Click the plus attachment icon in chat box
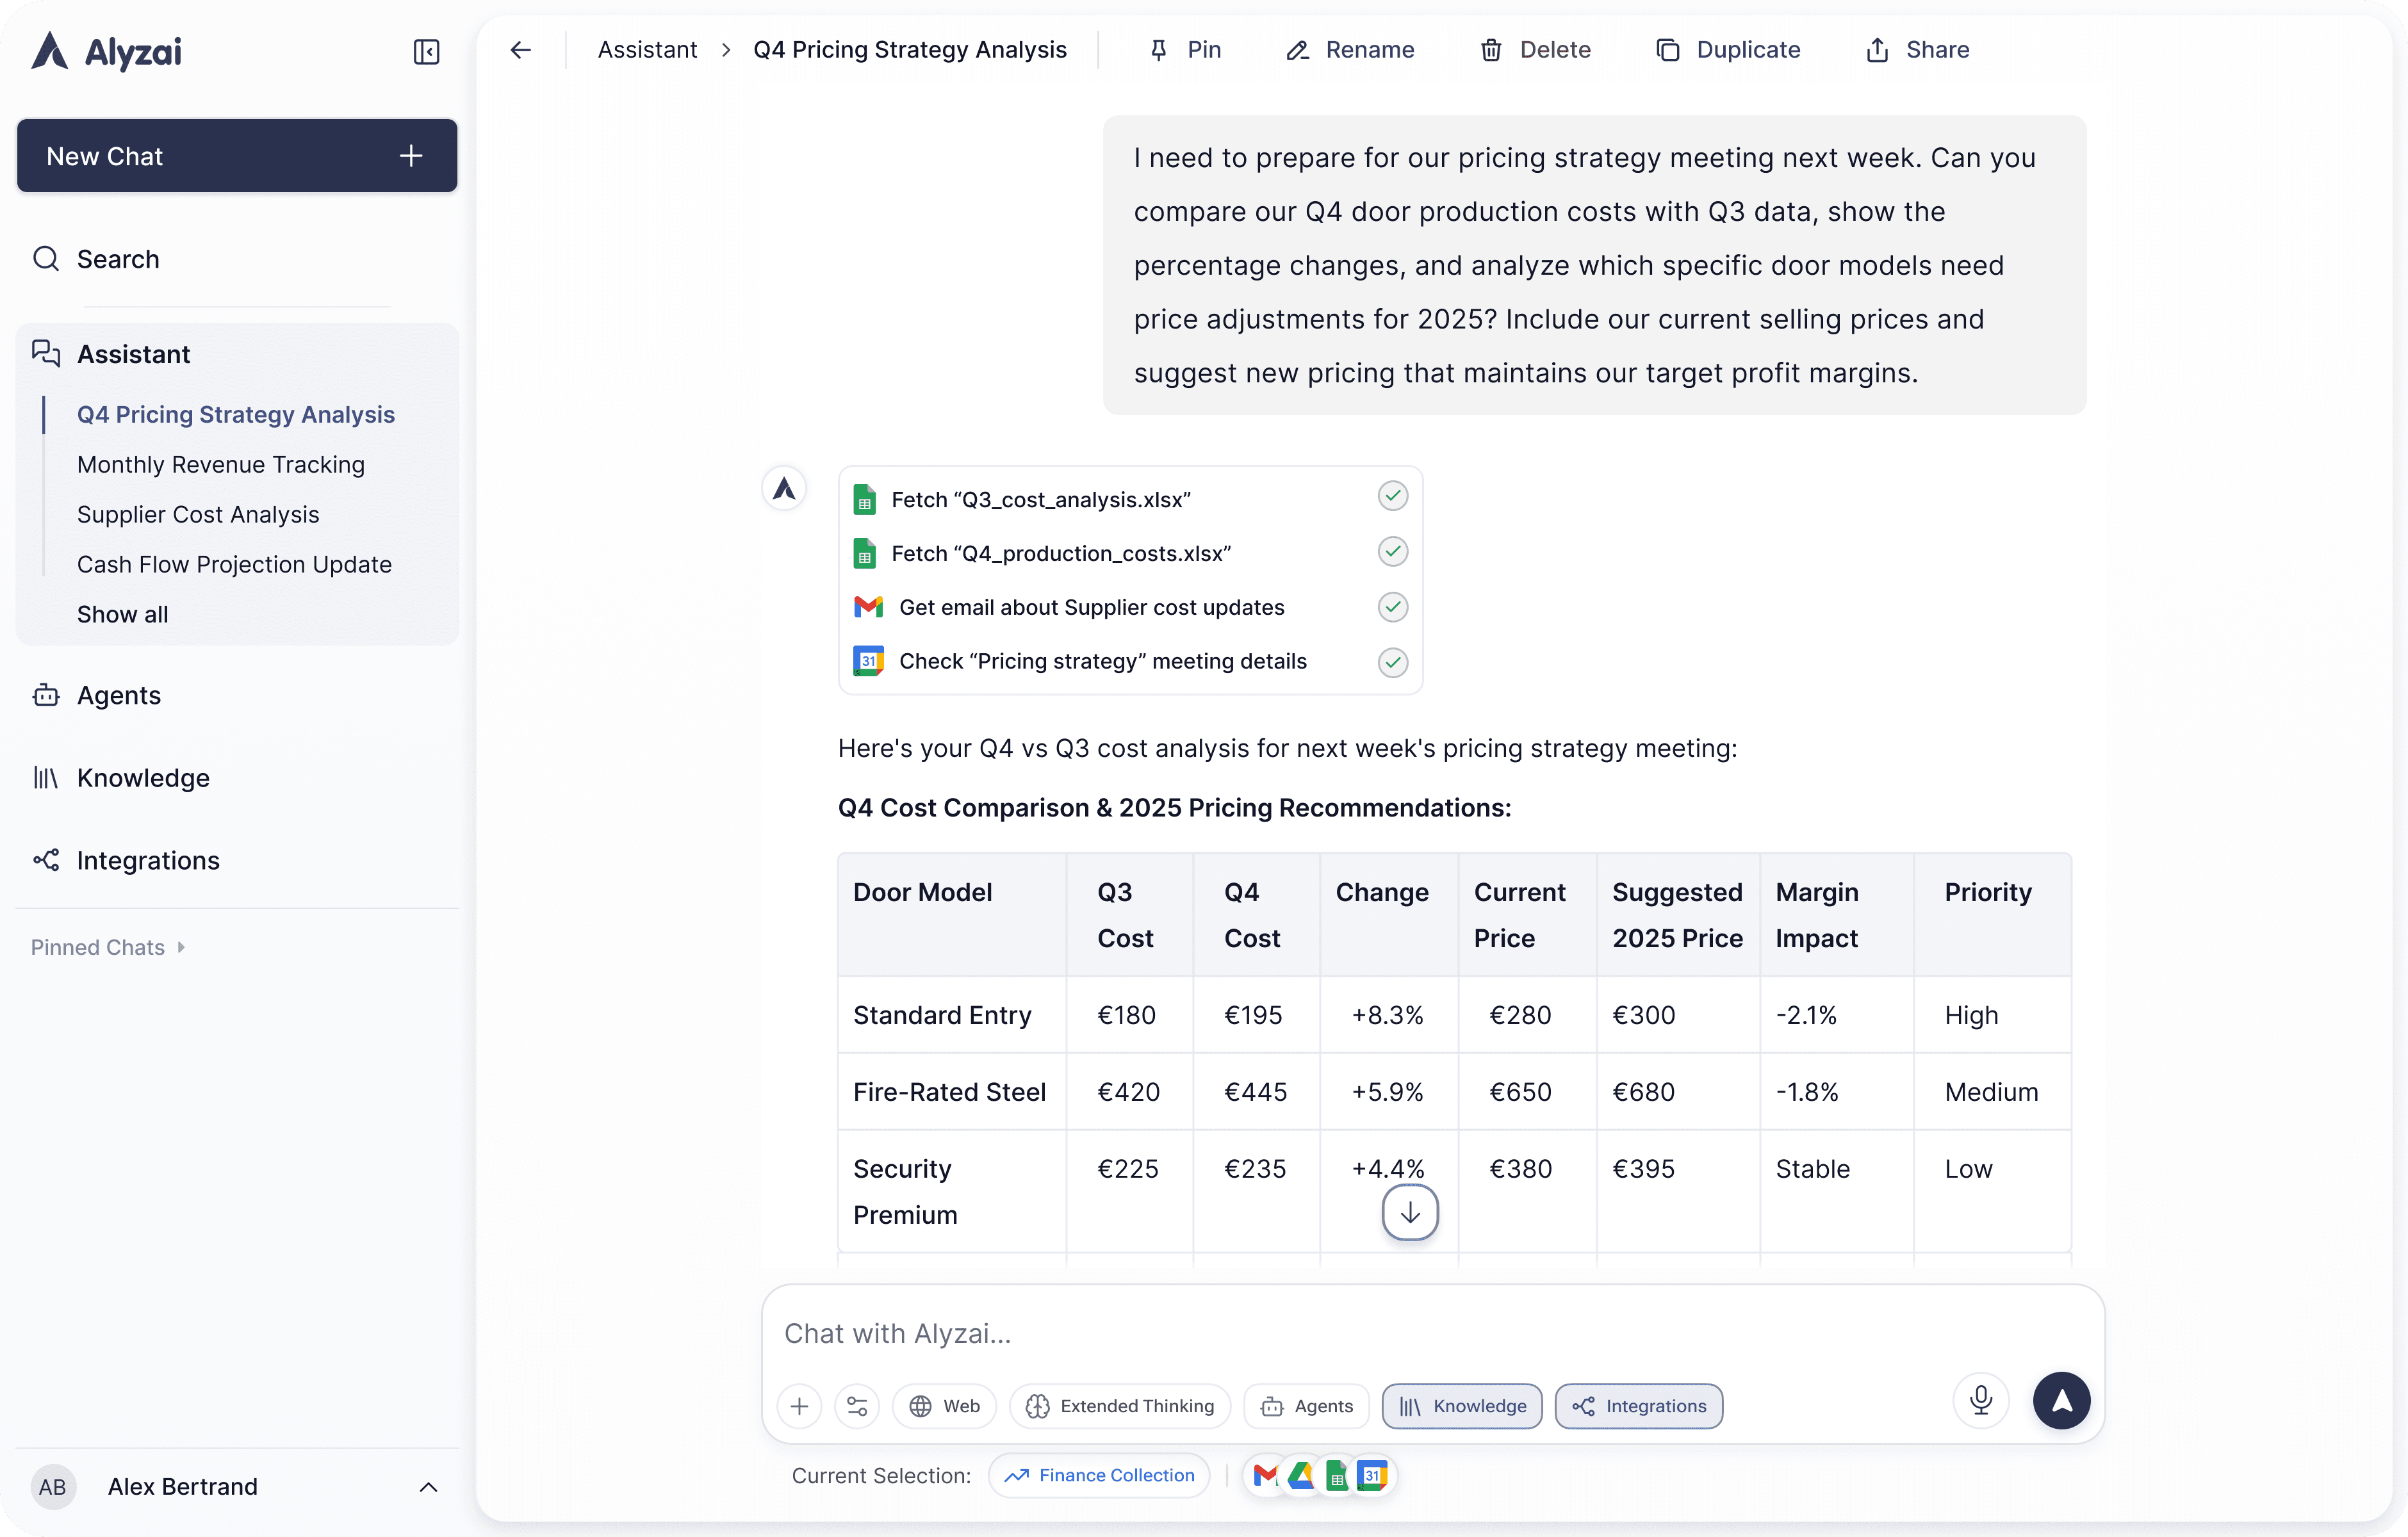 click(x=799, y=1406)
